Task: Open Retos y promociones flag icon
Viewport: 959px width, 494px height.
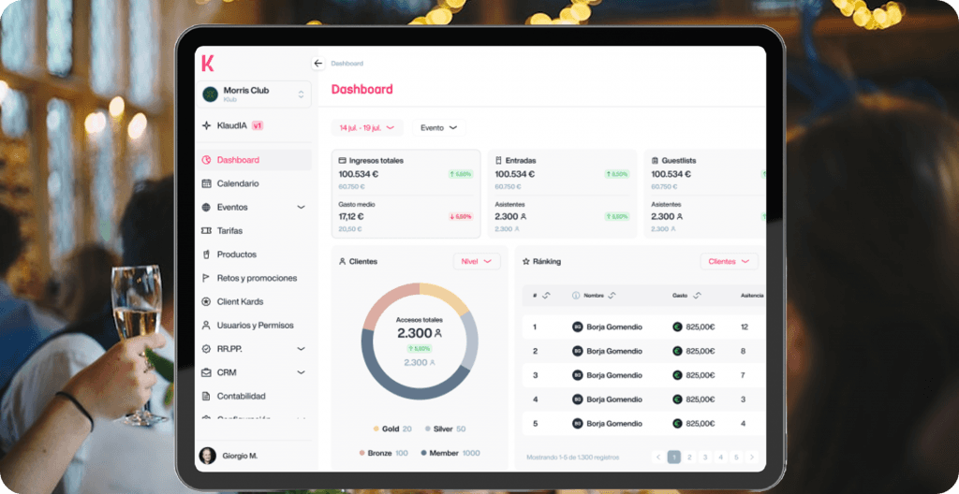Action: [x=206, y=278]
